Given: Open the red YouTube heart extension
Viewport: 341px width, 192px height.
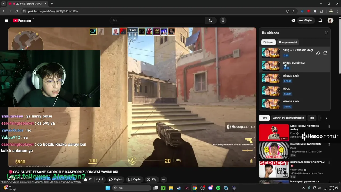Looking at the screenshot, I should click(308, 11).
